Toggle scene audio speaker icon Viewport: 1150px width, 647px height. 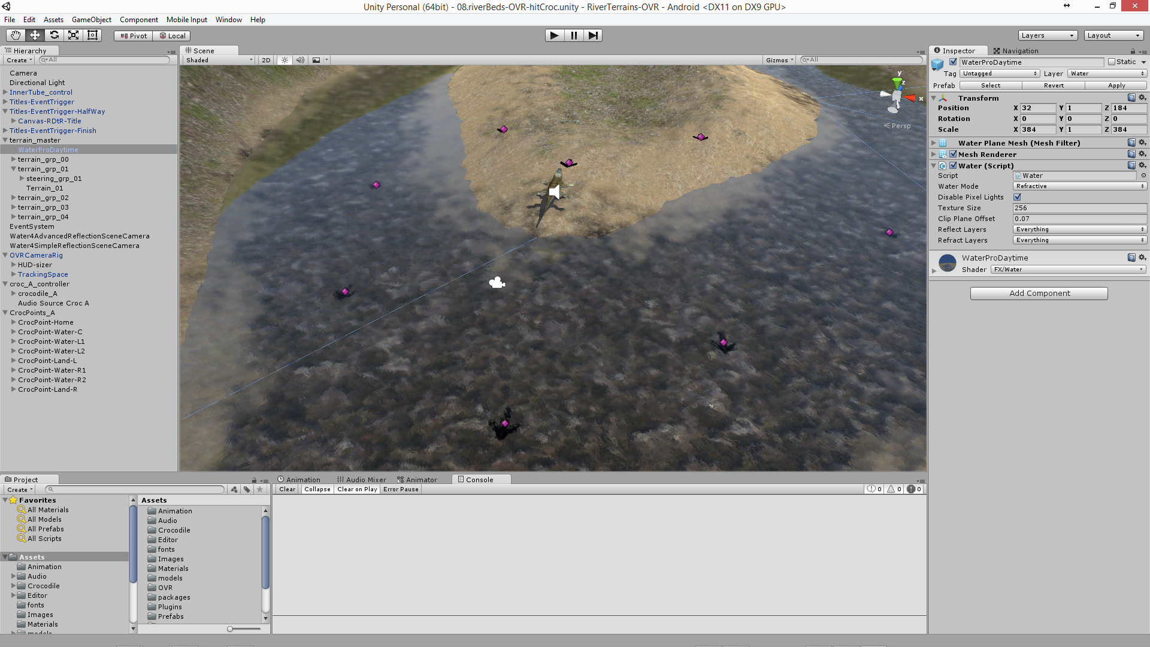pyautogui.click(x=300, y=60)
